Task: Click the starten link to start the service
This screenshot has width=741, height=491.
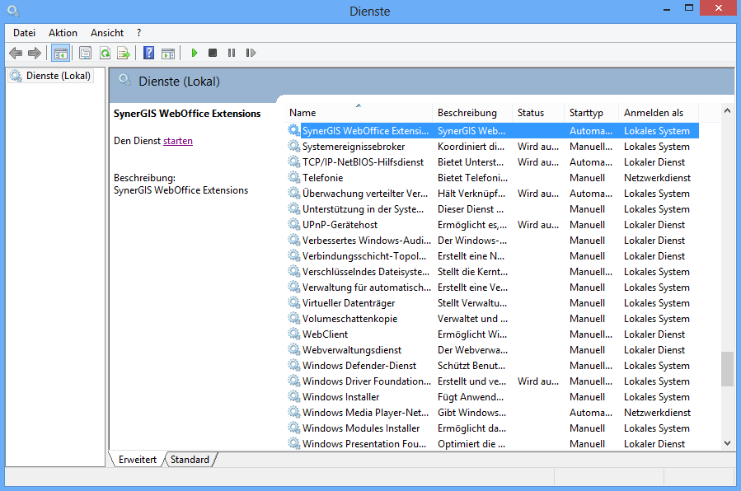Action: coord(177,140)
